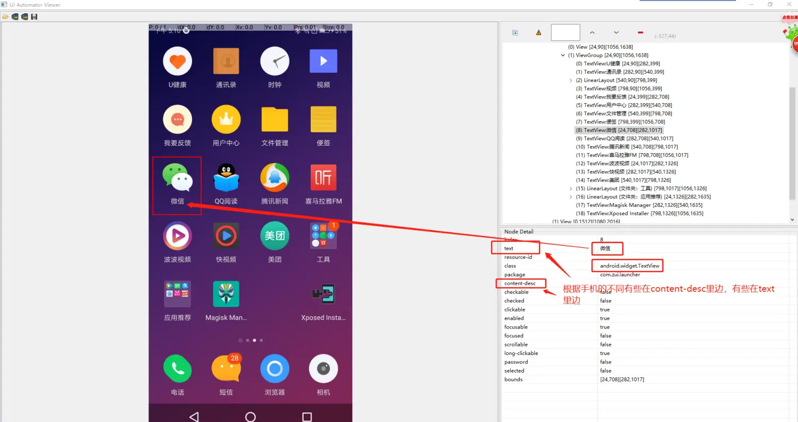This screenshot has height=422, width=798.
Task: Tap the 电话 phone dock icon
Action: pyautogui.click(x=177, y=368)
